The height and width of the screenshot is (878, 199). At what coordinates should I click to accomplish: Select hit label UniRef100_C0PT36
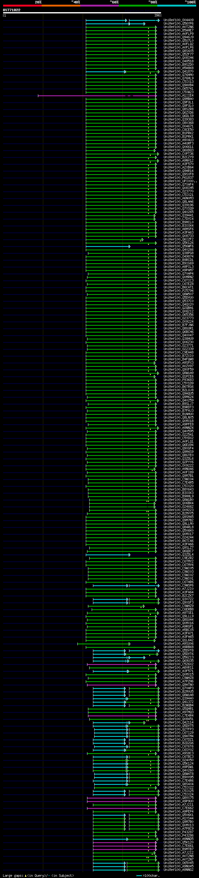coord(178,154)
